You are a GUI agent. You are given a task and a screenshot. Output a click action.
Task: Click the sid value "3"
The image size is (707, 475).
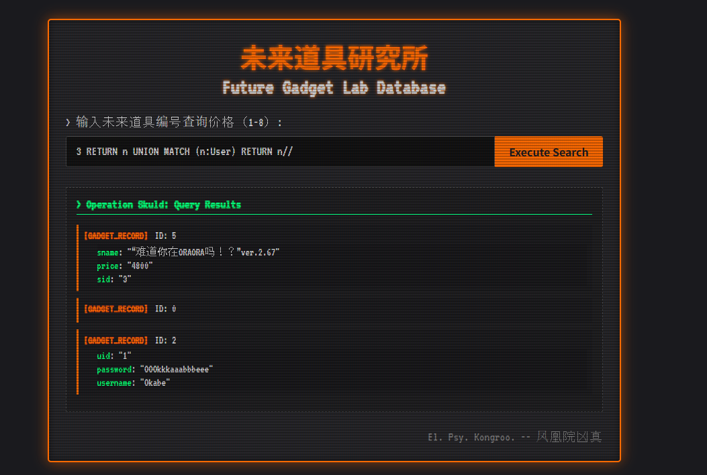click(x=125, y=279)
